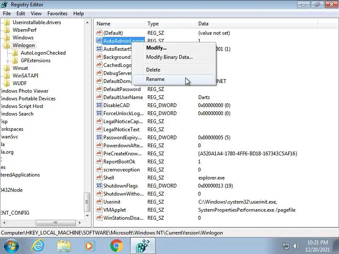The height and width of the screenshot is (254, 339).
Task: Select the Dartz data value
Action: coord(204,97)
